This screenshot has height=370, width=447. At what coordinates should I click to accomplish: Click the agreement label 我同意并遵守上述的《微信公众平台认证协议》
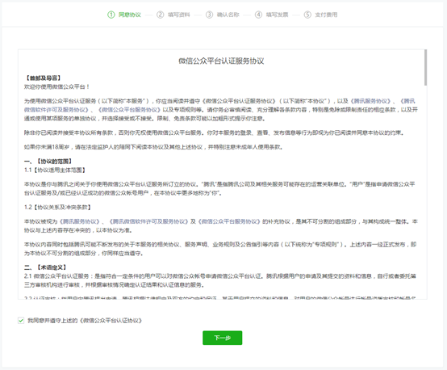click(x=85, y=321)
